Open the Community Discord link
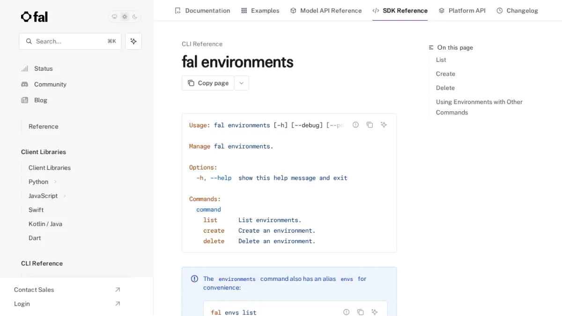562x316 pixels. pos(44,84)
